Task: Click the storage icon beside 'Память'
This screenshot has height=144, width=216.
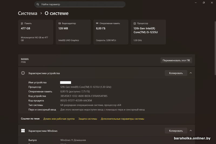Action: click(x=22, y=23)
